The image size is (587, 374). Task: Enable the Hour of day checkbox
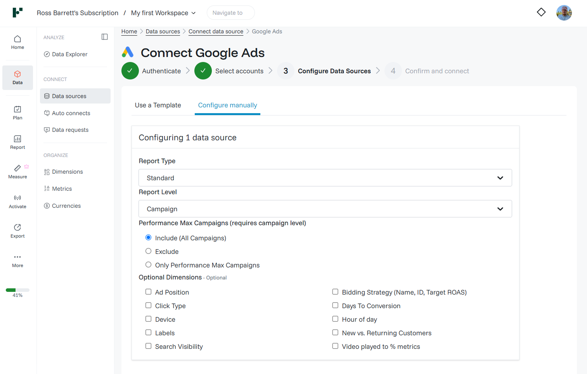click(335, 319)
